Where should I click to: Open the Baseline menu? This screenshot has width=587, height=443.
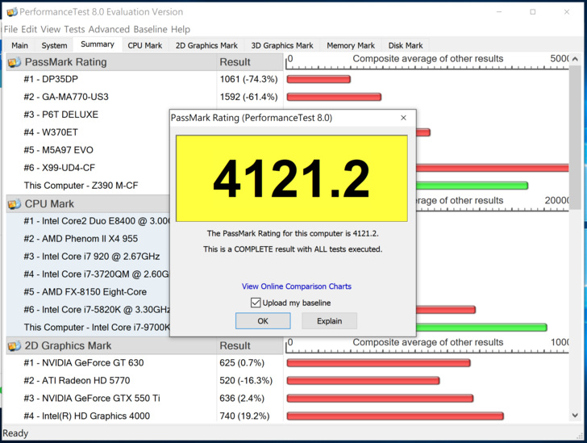click(150, 29)
